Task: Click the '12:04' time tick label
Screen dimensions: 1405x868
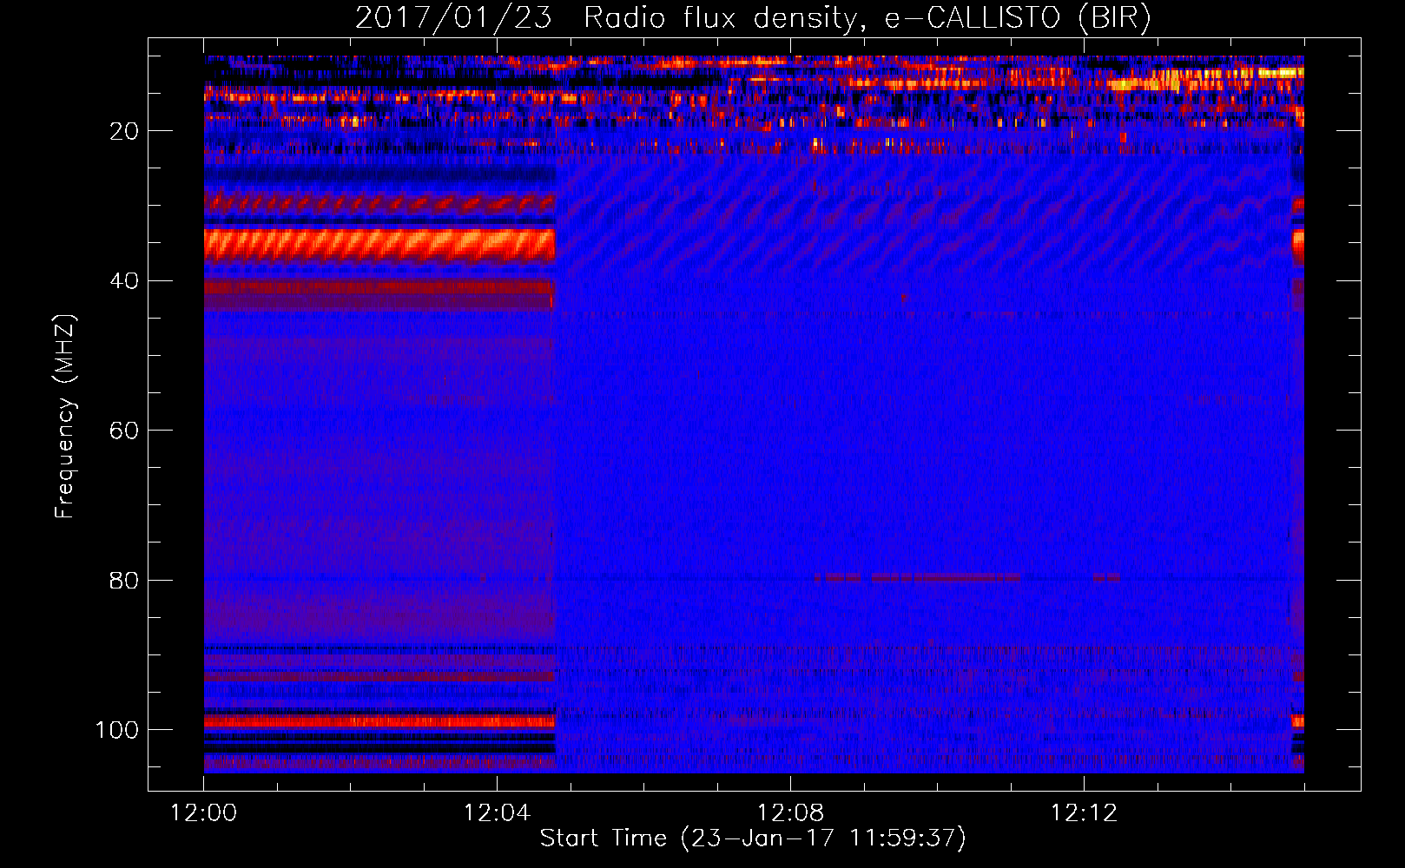Action: 497,812
